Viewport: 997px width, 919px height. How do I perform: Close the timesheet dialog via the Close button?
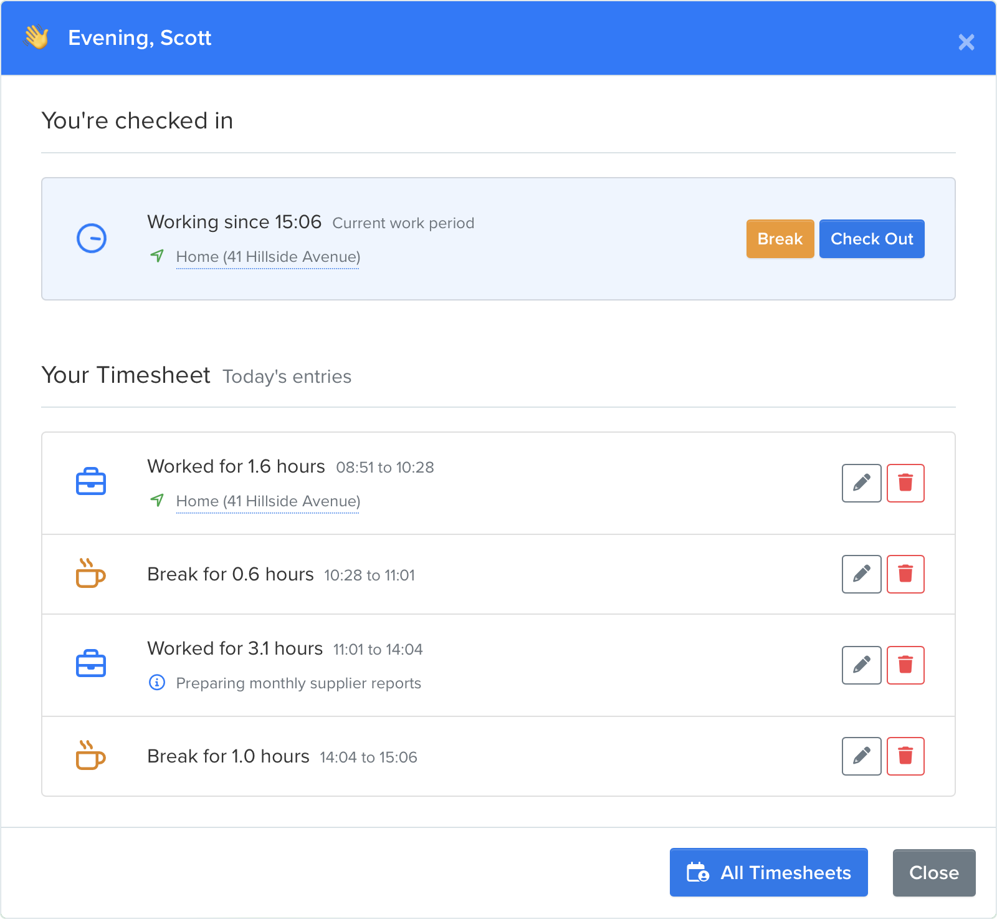tap(933, 872)
